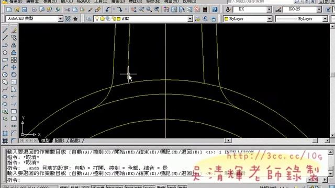Select the Ellipse draw tool

click(x=5, y=97)
